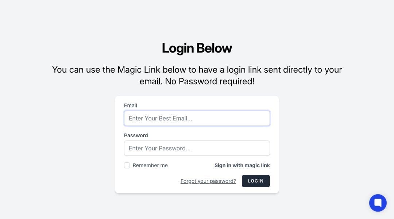
Task: Click the Password field label
Action: point(136,135)
